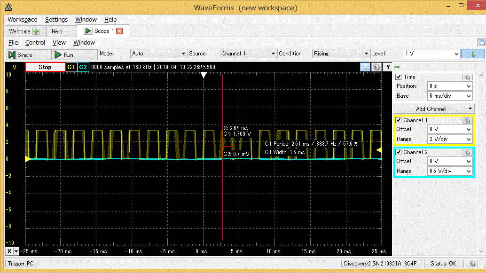This screenshot has height=273, width=486.
Task: Open Channel 1 Offset dropdown
Action: 450,129
